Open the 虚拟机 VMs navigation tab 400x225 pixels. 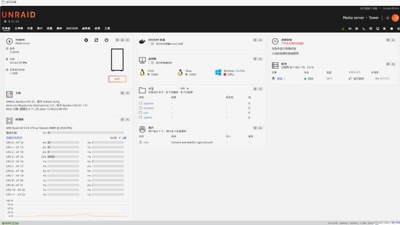pos(86,28)
